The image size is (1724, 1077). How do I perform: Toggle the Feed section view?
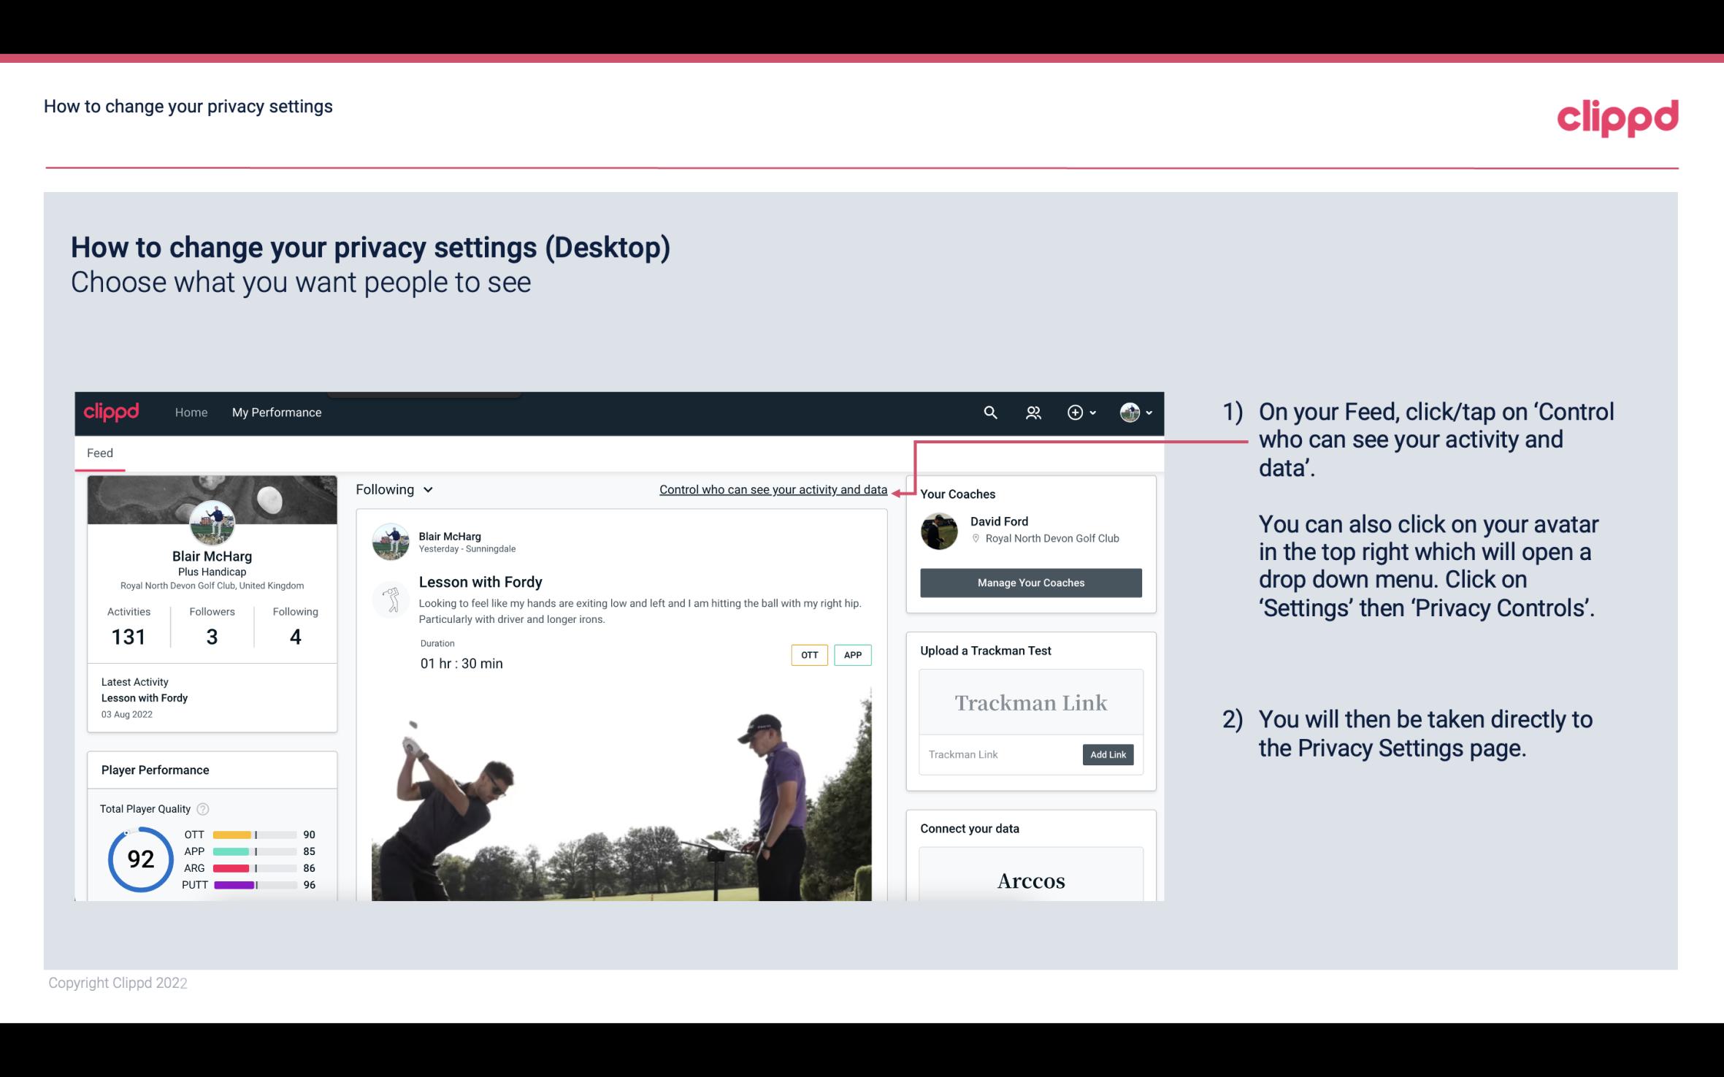[x=99, y=452]
